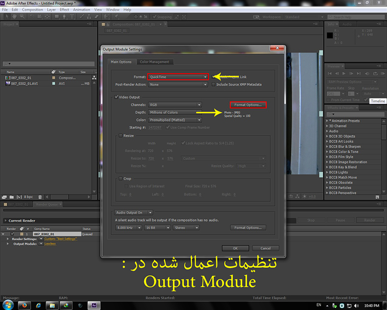The image size is (387, 310).
Task: Click the Windows Start button
Action: (x=8, y=305)
